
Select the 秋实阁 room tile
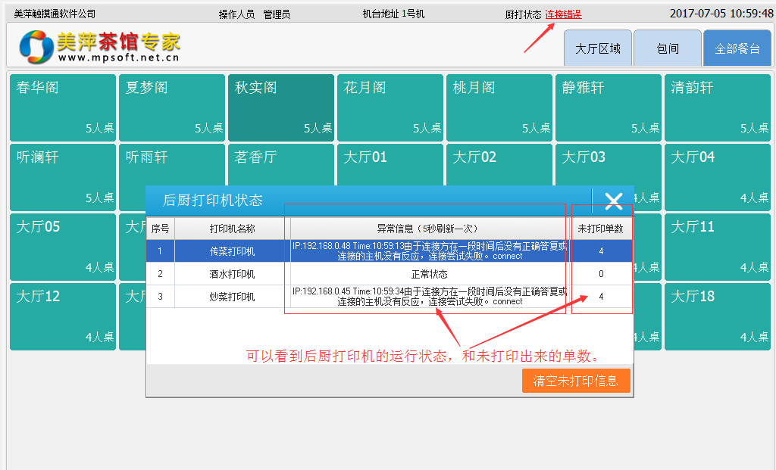tap(281, 107)
